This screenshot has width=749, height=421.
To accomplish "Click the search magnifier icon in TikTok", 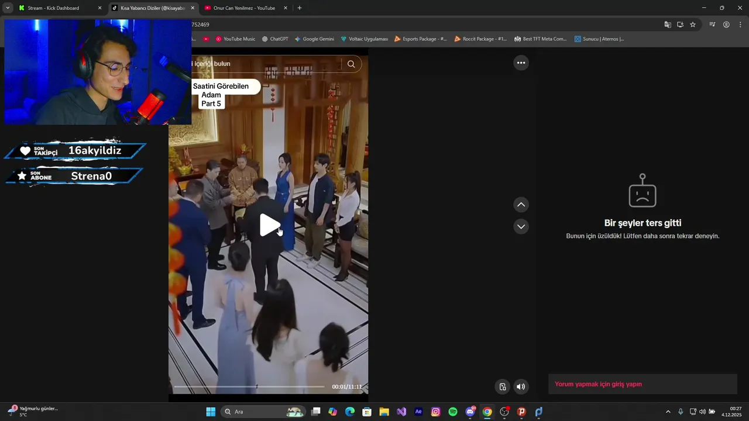I will [x=351, y=64].
